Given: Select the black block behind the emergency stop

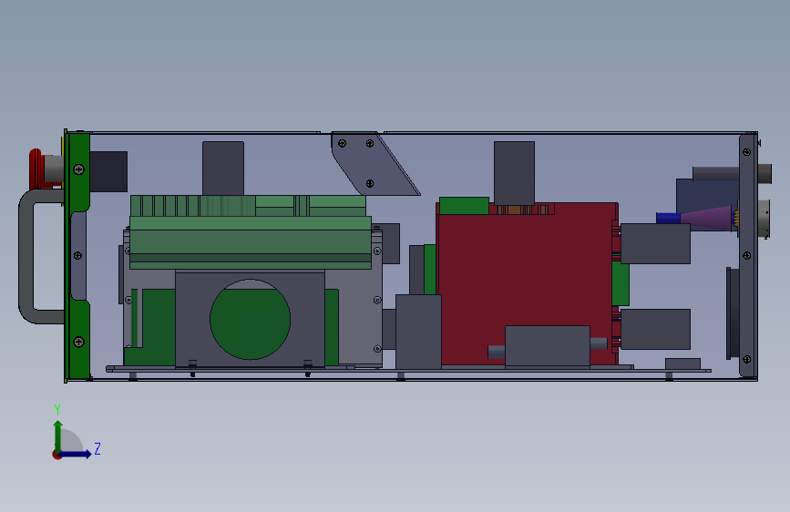Looking at the screenshot, I should tap(108, 171).
